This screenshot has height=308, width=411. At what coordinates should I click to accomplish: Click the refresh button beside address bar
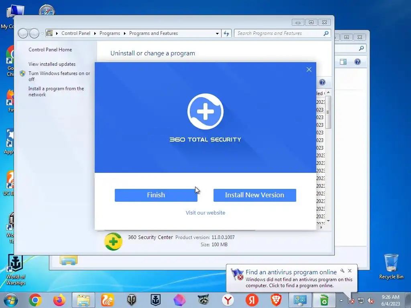click(x=226, y=33)
